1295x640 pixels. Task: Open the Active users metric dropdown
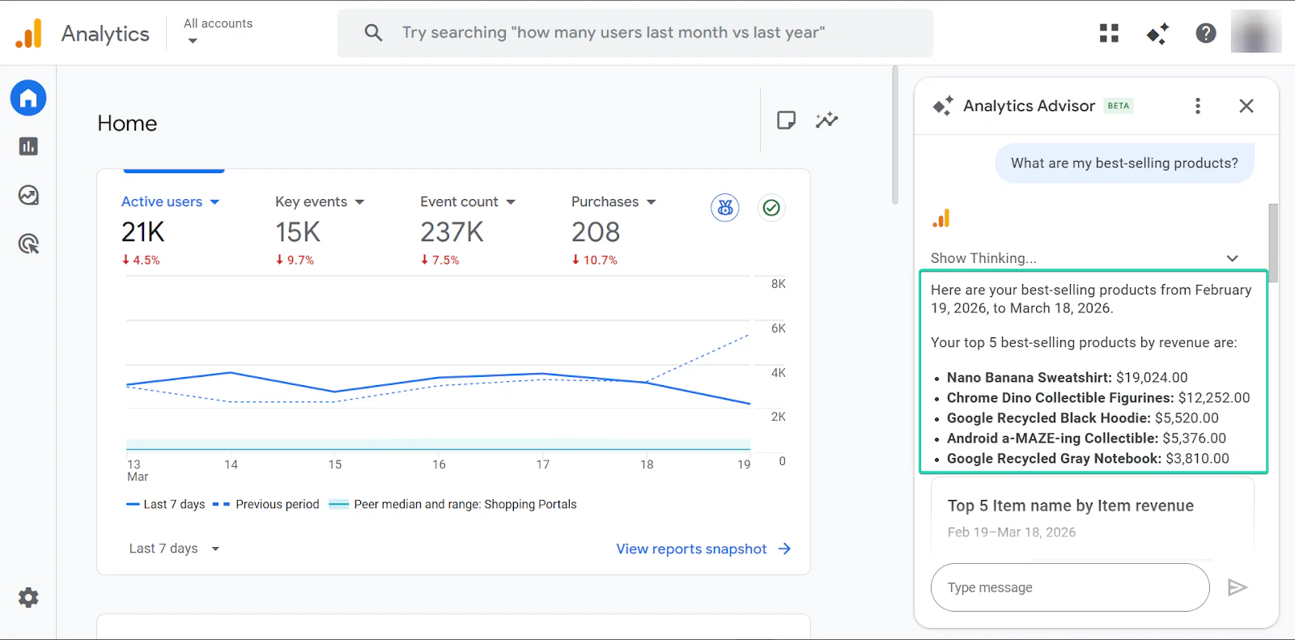pyautogui.click(x=170, y=201)
